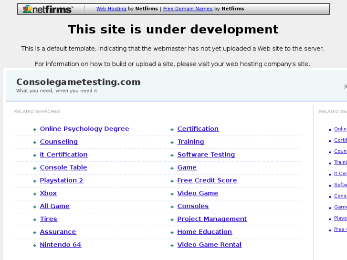The height and width of the screenshot is (260, 347).
Task: Click the arrow icon beside Project Management
Action: (x=172, y=220)
